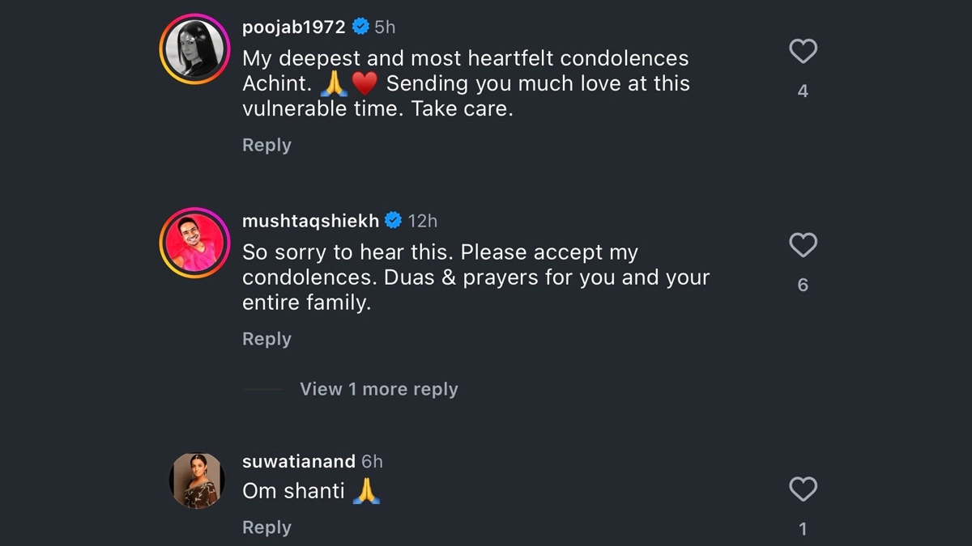Reply to mushtaqshiekh's comment
The height and width of the screenshot is (546, 972).
(x=266, y=339)
